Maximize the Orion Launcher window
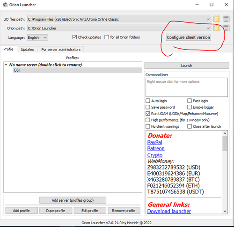The width and height of the screenshot is (234, 227). (212, 5)
